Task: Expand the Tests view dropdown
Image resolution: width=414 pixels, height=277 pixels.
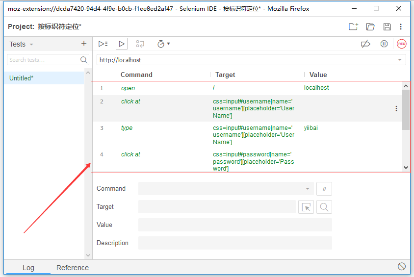Action: (31, 44)
